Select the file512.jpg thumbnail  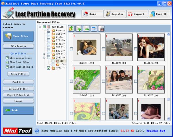click(151, 79)
